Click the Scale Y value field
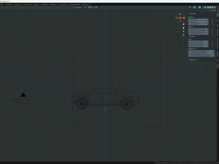 click(x=198, y=44)
